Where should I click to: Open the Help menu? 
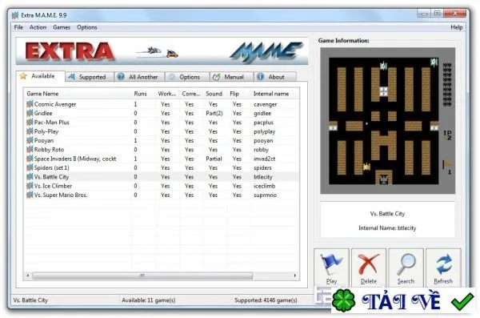[457, 27]
